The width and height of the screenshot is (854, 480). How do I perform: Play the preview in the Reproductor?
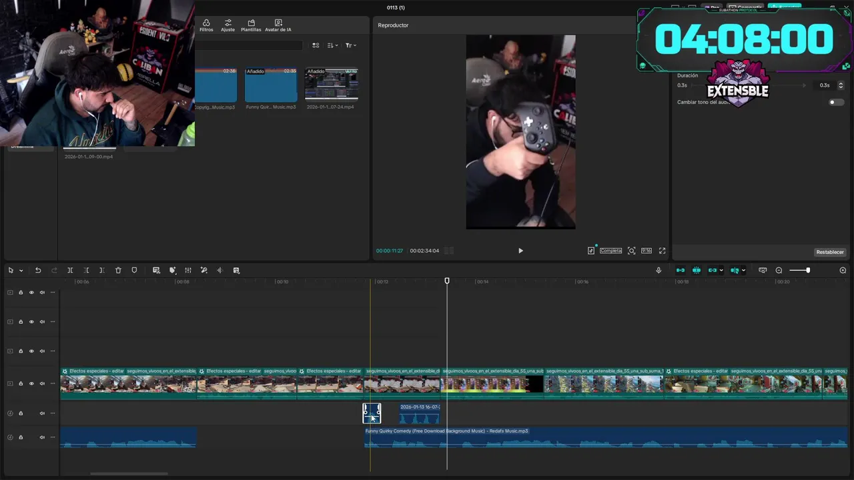coord(520,251)
